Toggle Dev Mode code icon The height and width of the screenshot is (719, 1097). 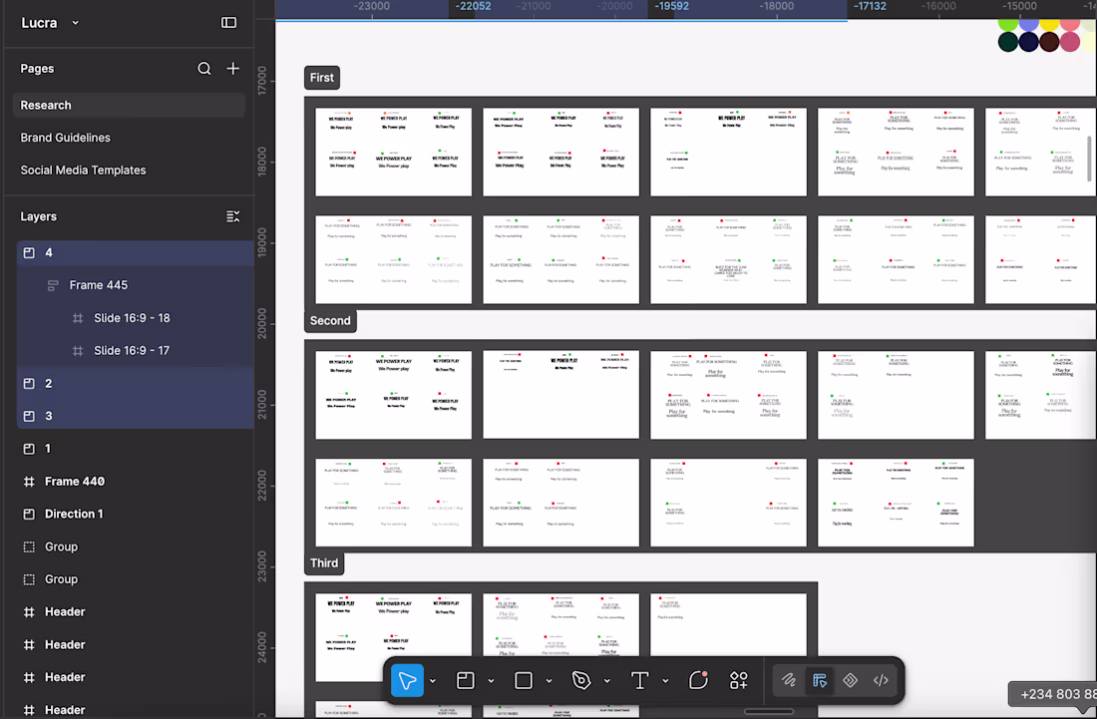click(x=881, y=680)
